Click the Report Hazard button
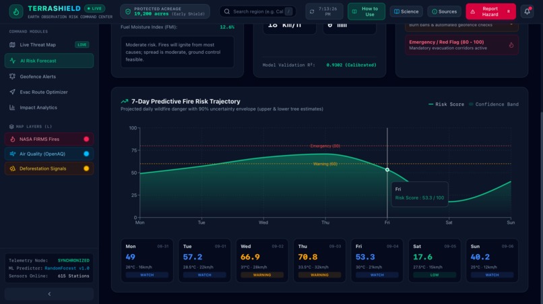The width and height of the screenshot is (543, 304). [x=490, y=11]
